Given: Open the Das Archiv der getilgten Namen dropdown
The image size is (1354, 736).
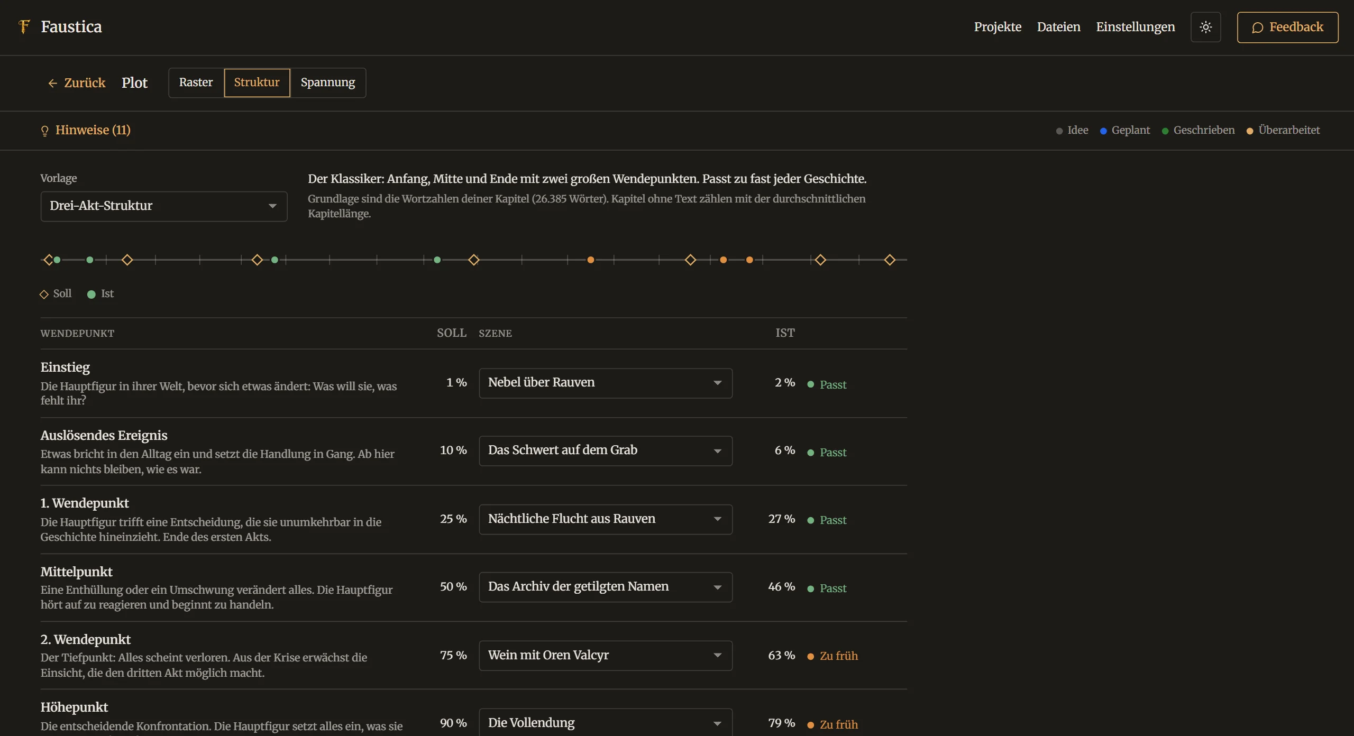Looking at the screenshot, I should coord(606,587).
